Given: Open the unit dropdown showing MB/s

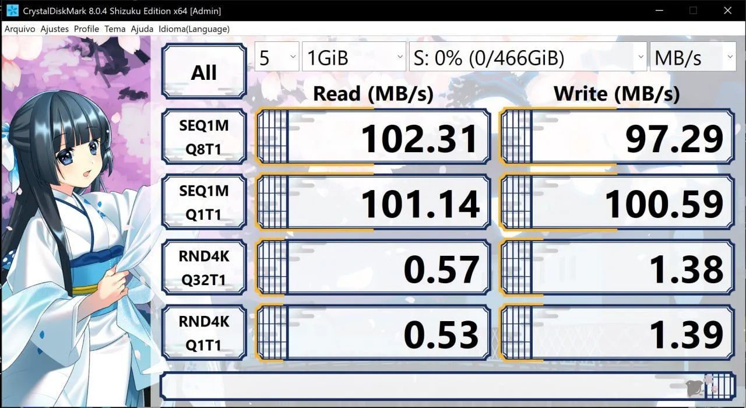Looking at the screenshot, I should 693,57.
